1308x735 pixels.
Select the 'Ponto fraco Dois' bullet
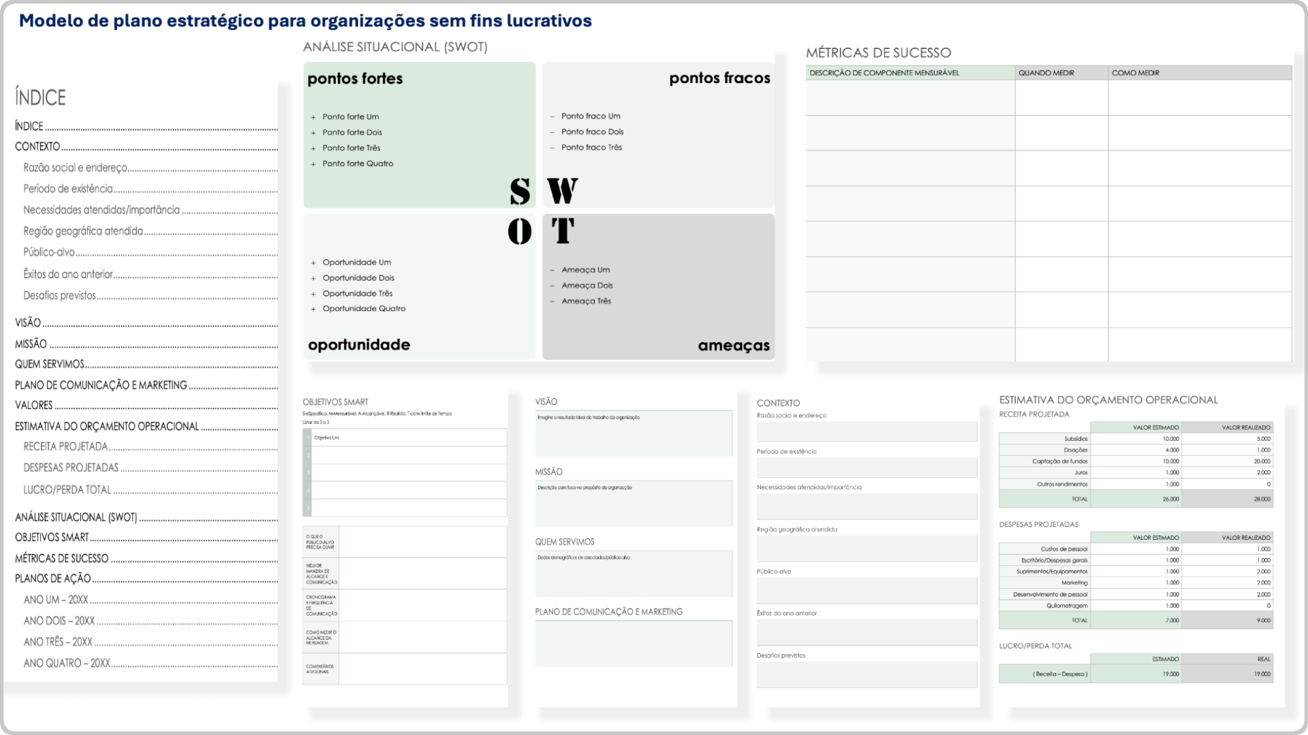pos(592,131)
